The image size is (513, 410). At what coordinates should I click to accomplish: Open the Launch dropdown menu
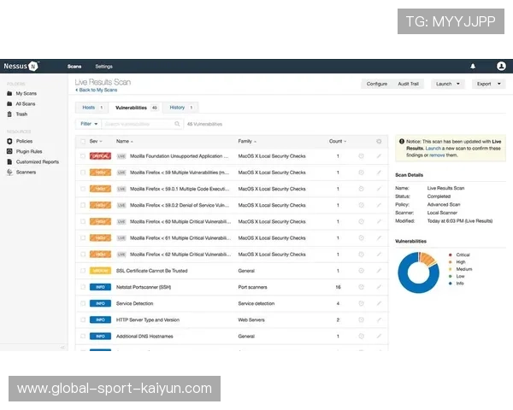448,84
